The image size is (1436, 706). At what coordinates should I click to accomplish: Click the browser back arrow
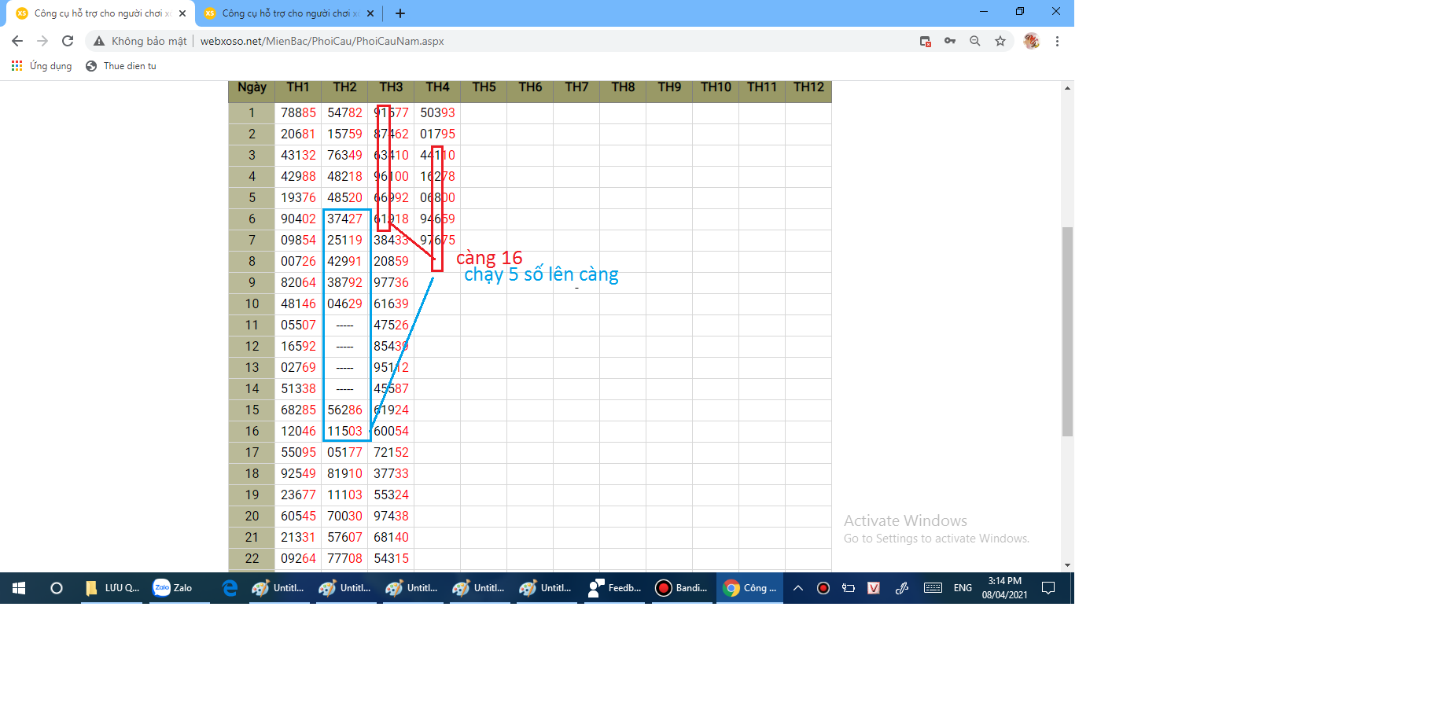(x=17, y=41)
